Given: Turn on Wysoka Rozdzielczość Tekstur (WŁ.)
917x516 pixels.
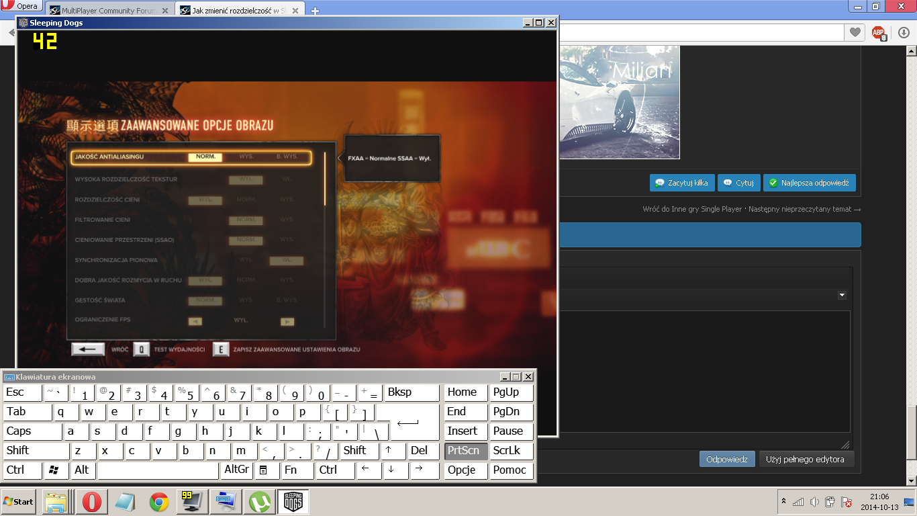Looking at the screenshot, I should tap(287, 179).
